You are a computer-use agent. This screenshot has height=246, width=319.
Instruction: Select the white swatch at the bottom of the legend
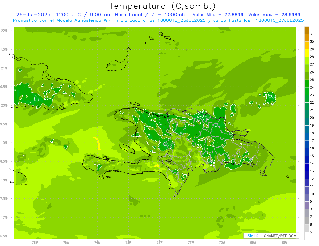click(x=307, y=236)
